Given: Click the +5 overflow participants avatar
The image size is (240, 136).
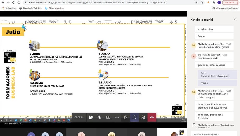Looking at the screenshot, I should (x=31, y=134).
